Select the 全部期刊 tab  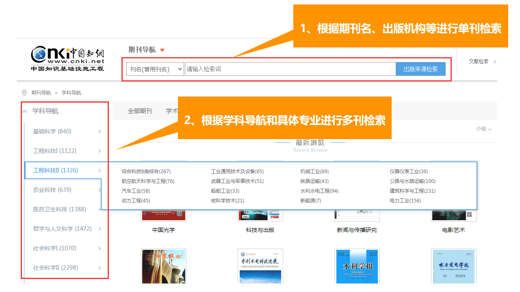pyautogui.click(x=140, y=111)
